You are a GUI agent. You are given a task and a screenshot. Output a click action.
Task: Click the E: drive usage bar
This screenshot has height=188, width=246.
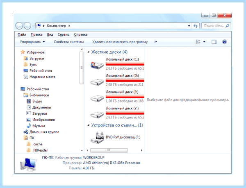[x=125, y=97]
